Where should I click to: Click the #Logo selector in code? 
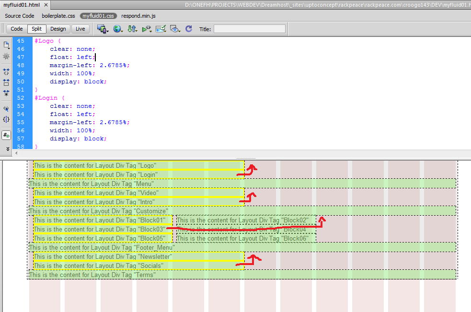(x=44, y=41)
